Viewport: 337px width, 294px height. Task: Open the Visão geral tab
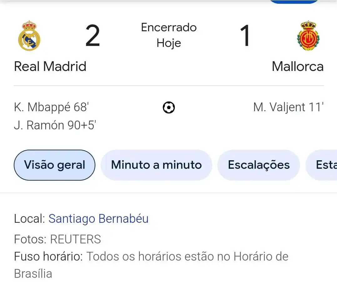point(55,165)
